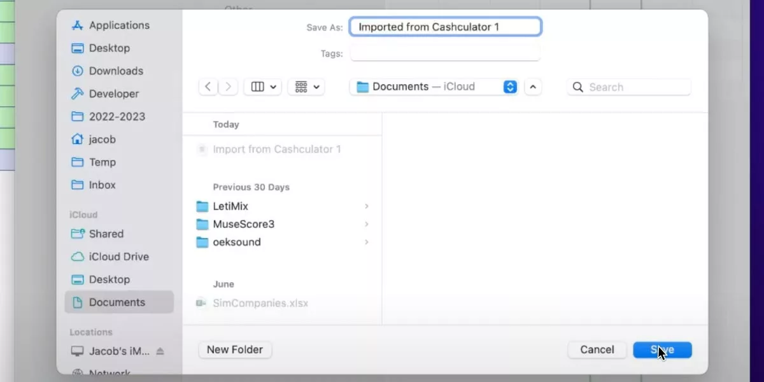
Task: Select Documents in the sidebar
Action: click(119, 302)
